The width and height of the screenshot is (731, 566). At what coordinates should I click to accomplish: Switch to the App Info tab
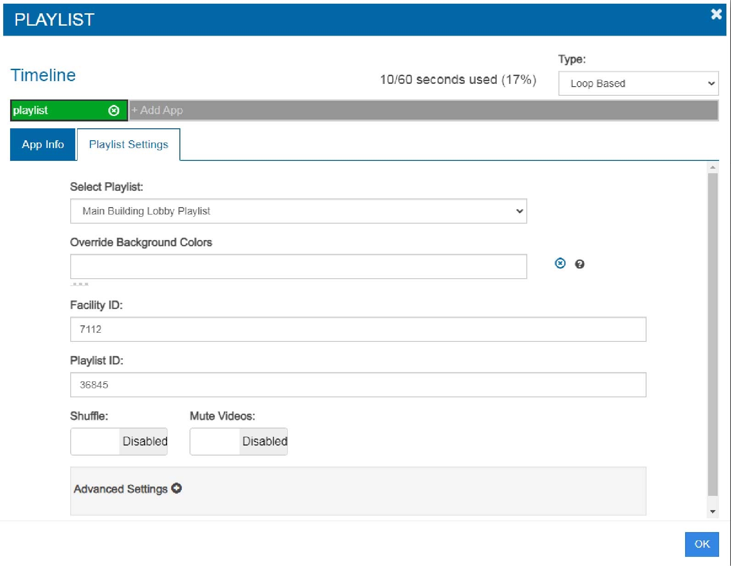(43, 145)
